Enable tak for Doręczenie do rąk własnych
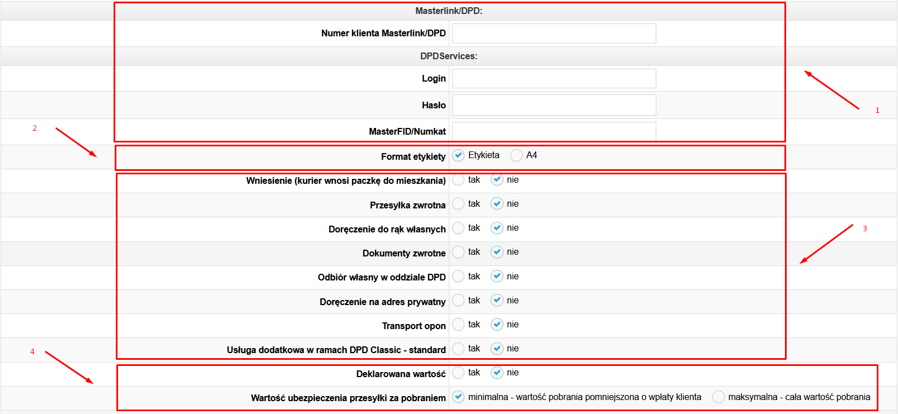The width and height of the screenshot is (898, 414). coord(458,228)
